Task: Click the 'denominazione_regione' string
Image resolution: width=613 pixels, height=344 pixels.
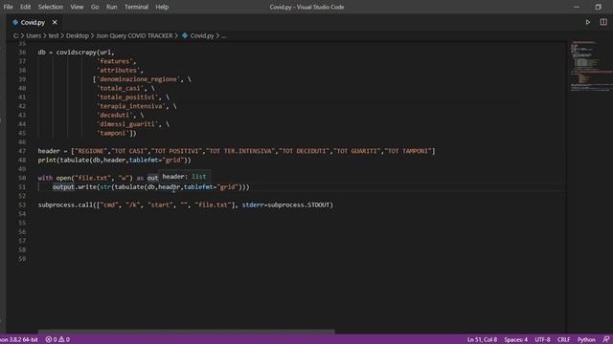Action: tap(140, 79)
